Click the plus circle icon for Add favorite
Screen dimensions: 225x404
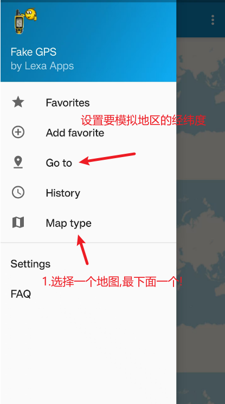point(18,133)
